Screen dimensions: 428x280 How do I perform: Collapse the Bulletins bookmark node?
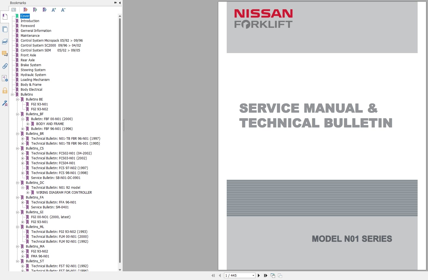(12, 95)
